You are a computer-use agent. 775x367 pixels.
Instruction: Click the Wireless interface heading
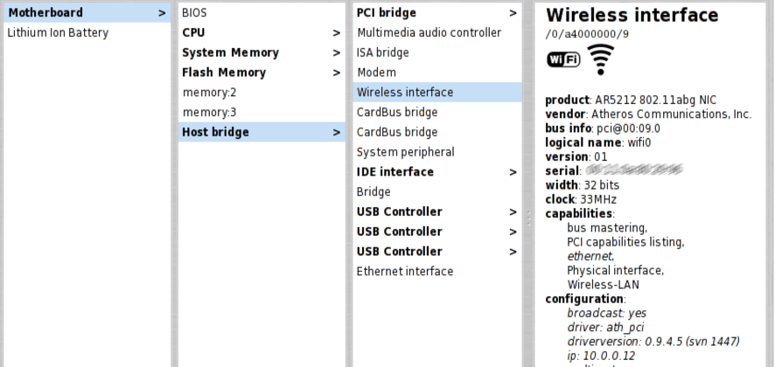(632, 16)
